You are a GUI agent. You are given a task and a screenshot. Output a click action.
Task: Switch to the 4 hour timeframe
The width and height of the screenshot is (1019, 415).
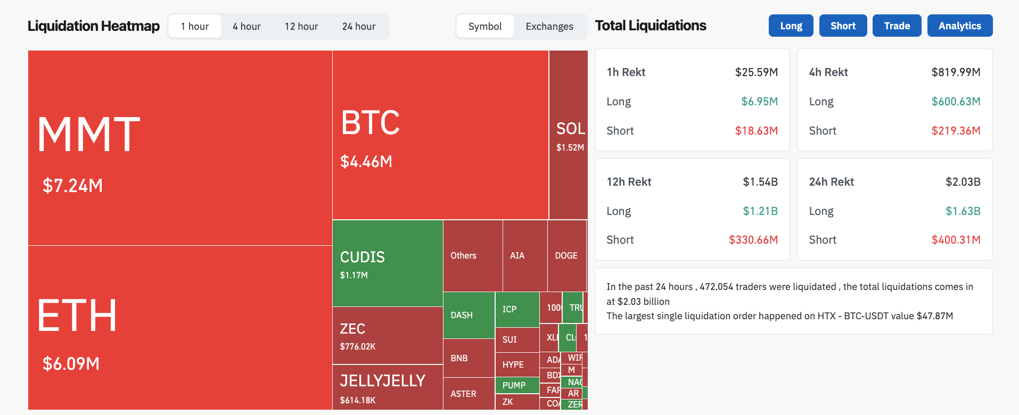[x=246, y=27]
